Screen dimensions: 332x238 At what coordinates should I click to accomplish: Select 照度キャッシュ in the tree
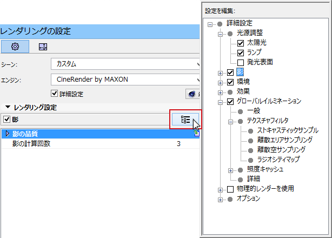265,169
